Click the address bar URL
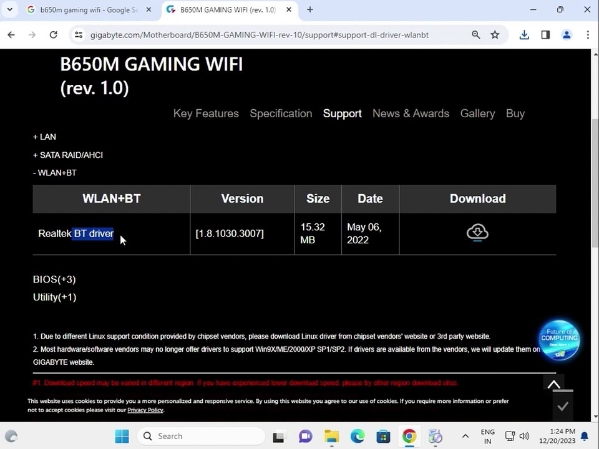599x449 pixels. tap(260, 35)
